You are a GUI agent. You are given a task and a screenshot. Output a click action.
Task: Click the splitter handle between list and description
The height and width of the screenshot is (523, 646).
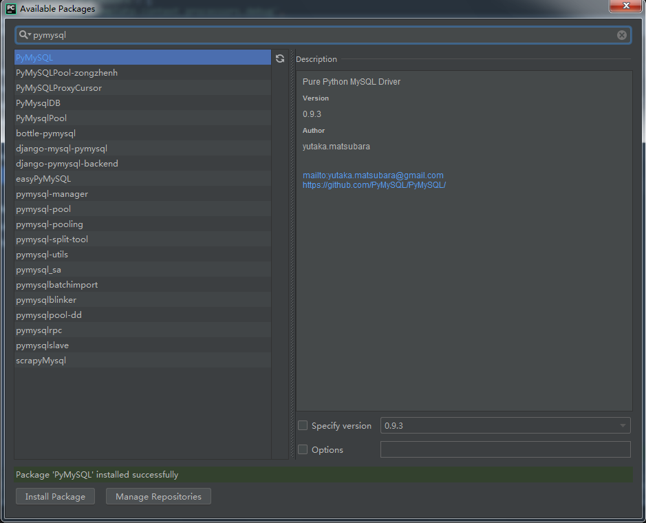tap(293, 255)
